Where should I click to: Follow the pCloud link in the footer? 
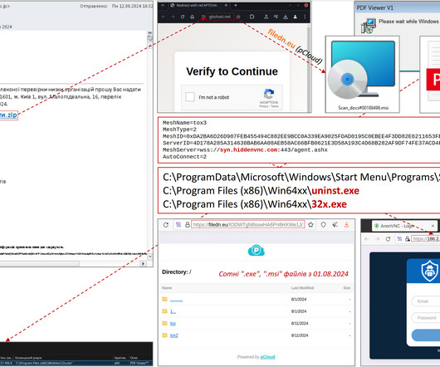coord(267,357)
